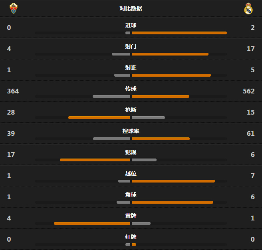Select the 对比数据 header title

[131, 8]
